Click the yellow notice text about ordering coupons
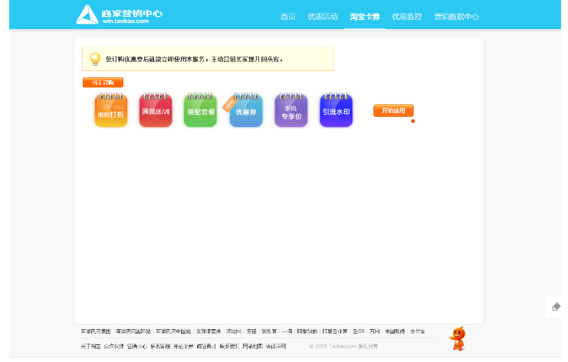The height and width of the screenshot is (362, 568). (194, 59)
